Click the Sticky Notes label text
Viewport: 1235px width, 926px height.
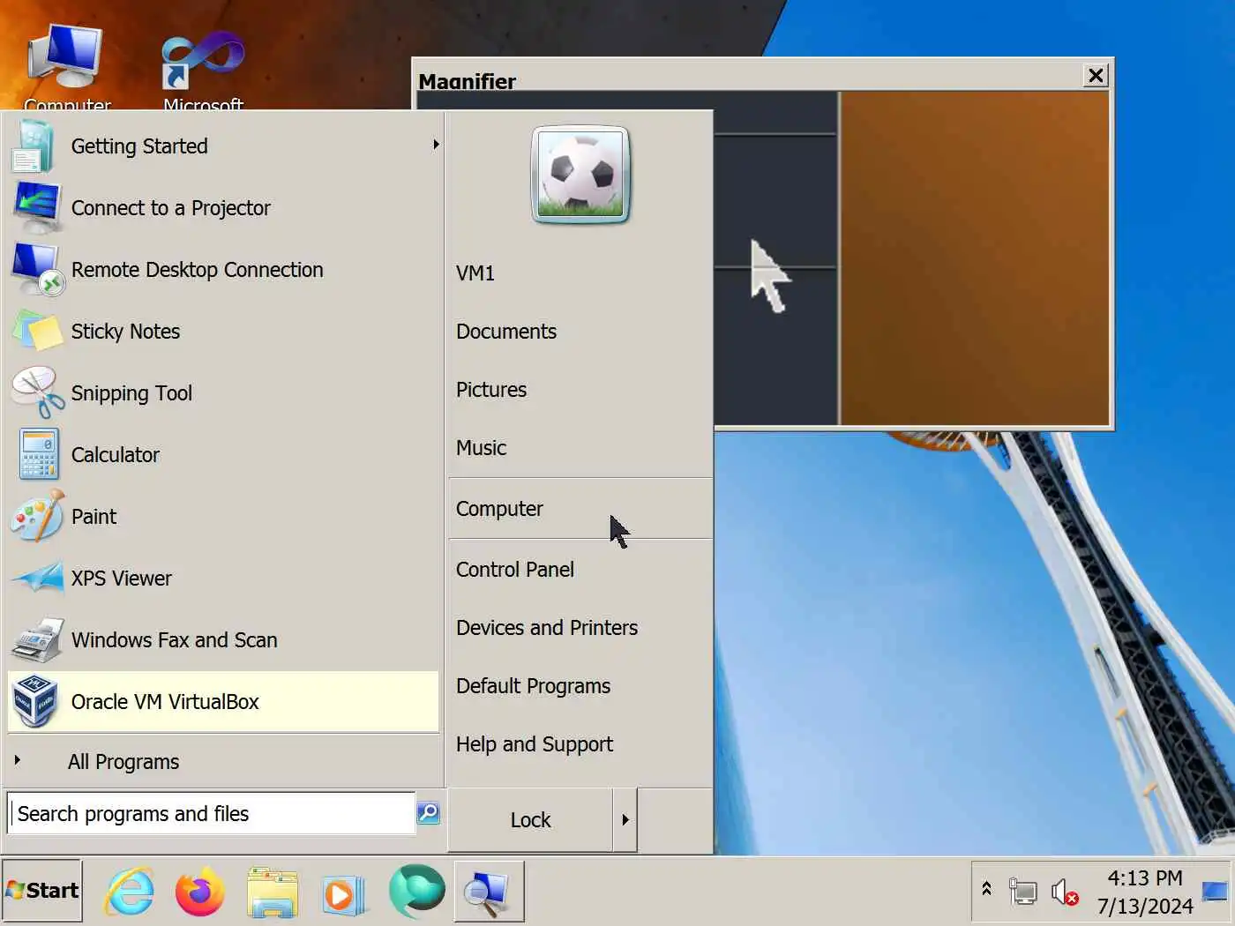click(x=125, y=332)
